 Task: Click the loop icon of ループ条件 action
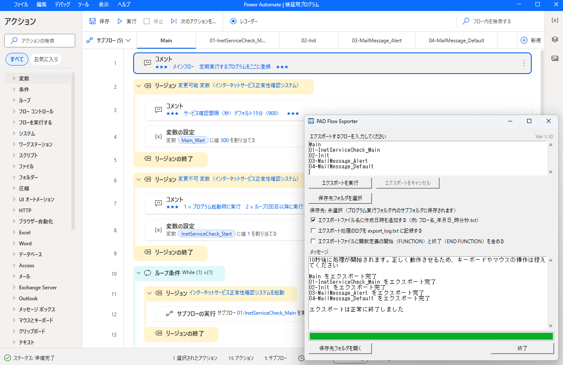pyautogui.click(x=148, y=273)
